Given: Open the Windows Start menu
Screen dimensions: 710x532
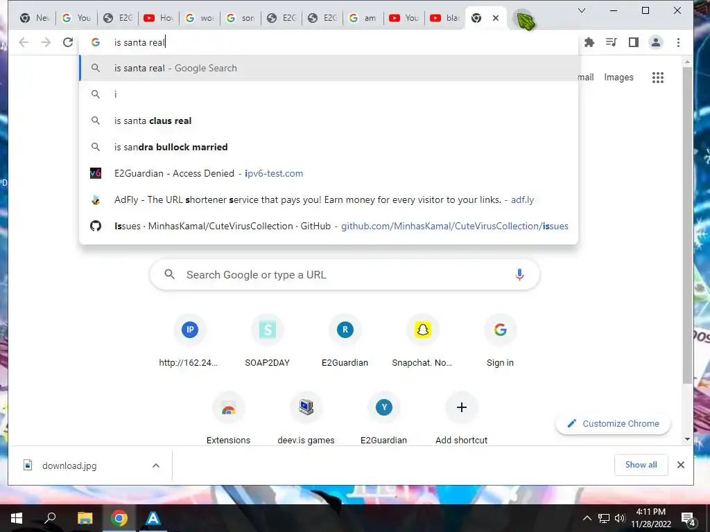Looking at the screenshot, I should point(17,518).
